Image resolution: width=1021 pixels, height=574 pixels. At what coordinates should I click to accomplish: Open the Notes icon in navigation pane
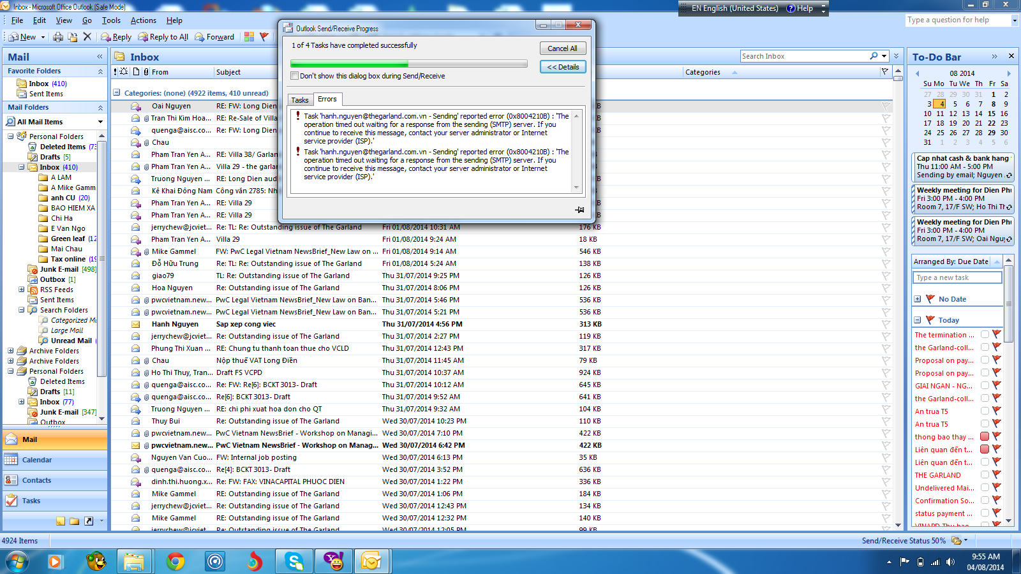point(60,521)
